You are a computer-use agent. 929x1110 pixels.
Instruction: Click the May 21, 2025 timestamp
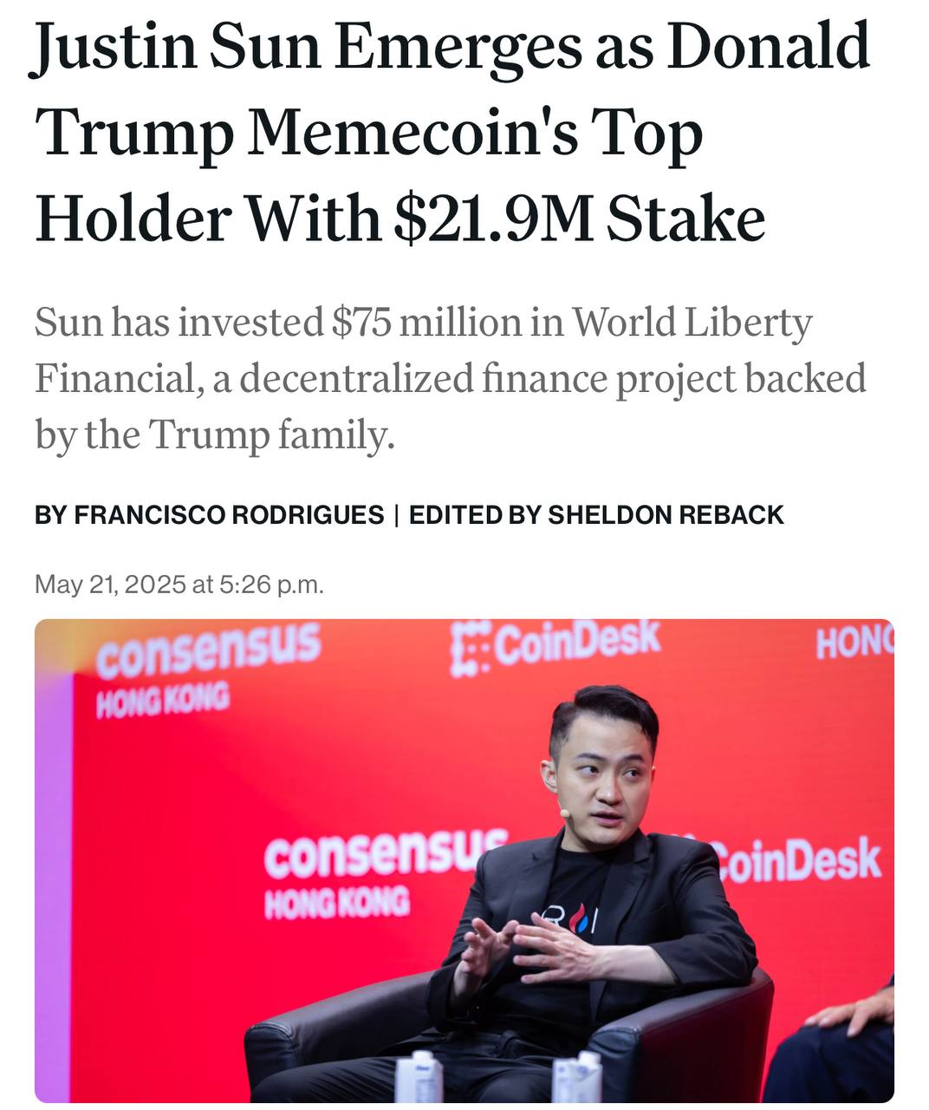click(179, 584)
